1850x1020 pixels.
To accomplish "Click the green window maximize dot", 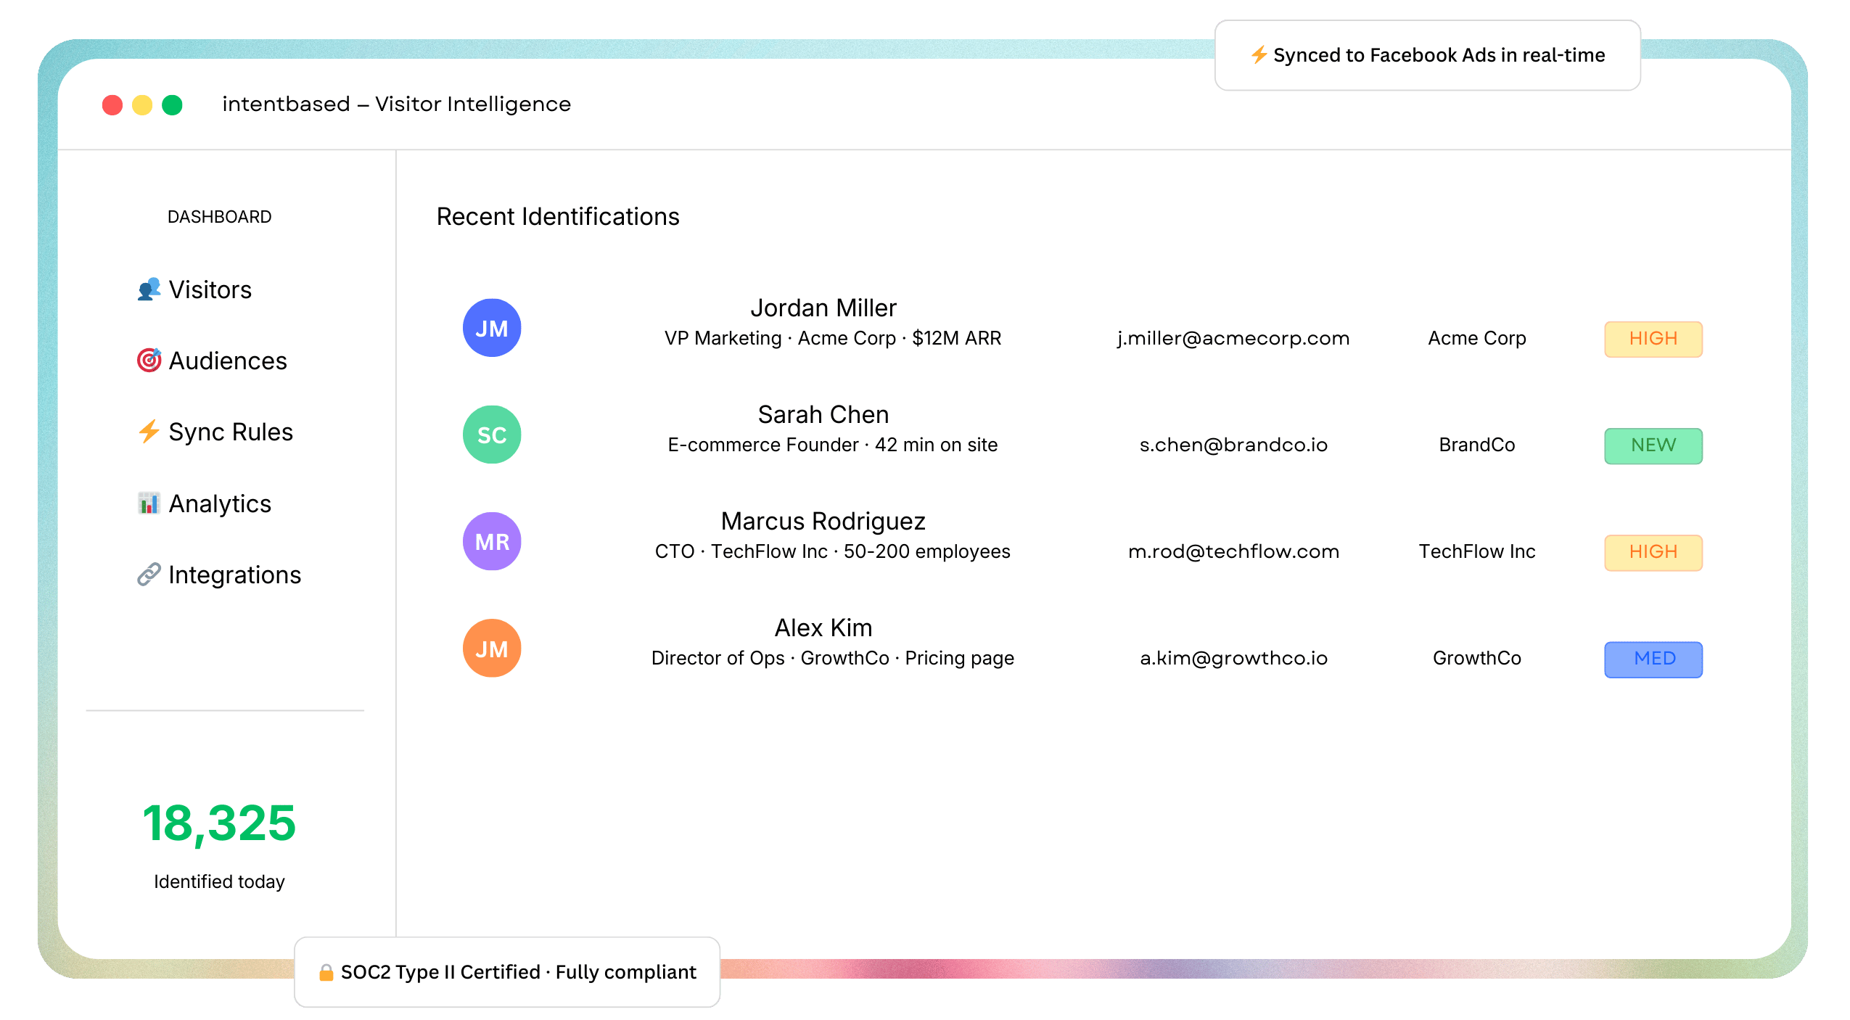I will [172, 105].
